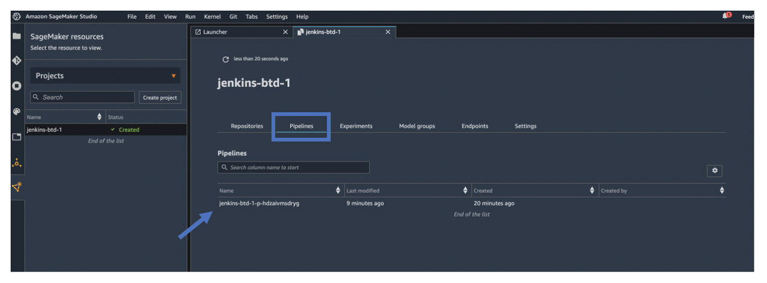Open the Git sidebar icon
This screenshot has height=283, width=767.
tap(17, 61)
